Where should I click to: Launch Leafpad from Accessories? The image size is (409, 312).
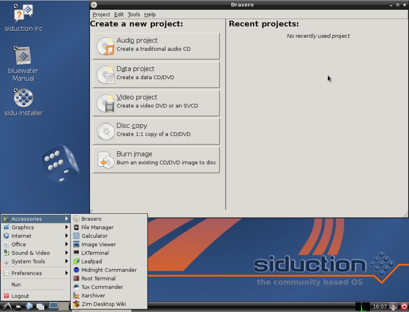(109, 262)
